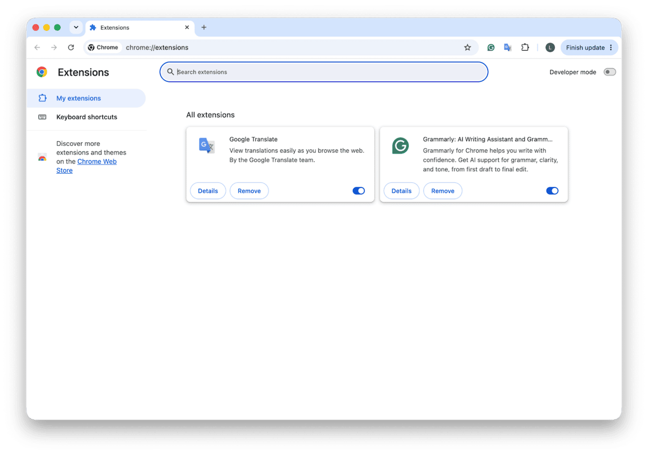Screen dimensions: 648x455
Task: Bookmark this page with the star icon
Action: (x=467, y=47)
